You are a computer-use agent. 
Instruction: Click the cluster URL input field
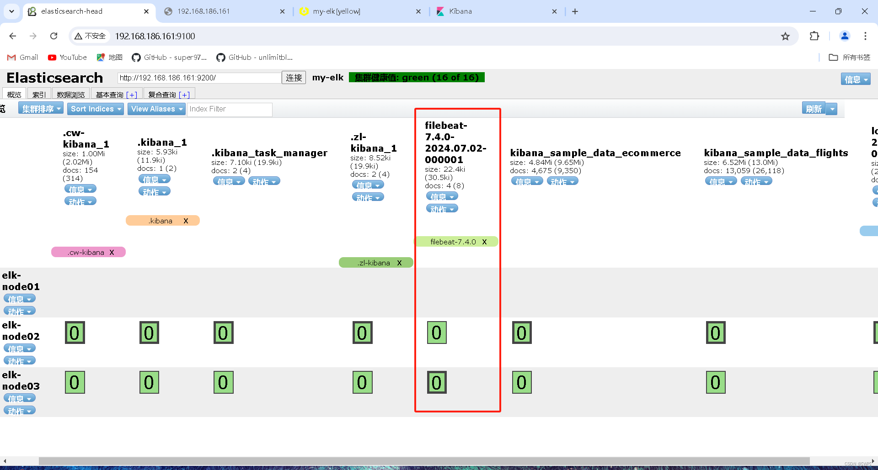(x=199, y=78)
